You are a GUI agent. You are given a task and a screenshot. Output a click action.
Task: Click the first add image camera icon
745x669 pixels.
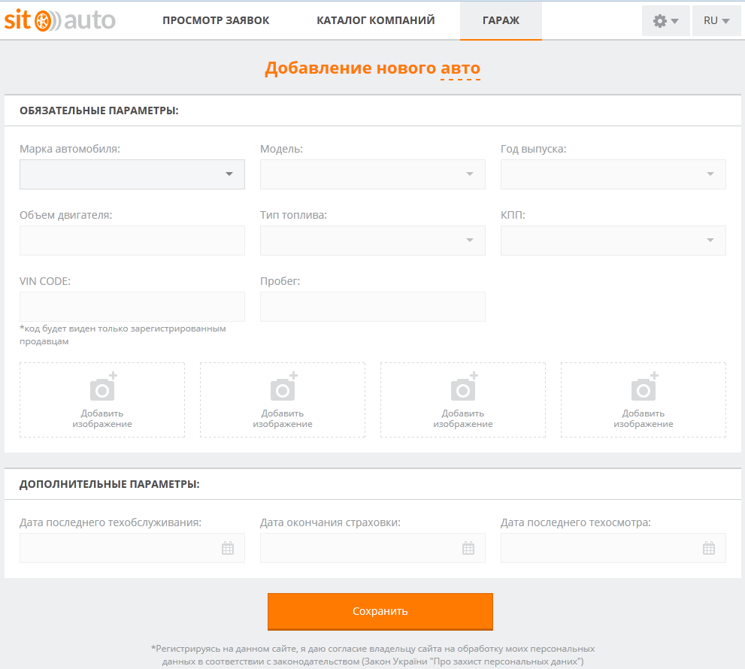pyautogui.click(x=102, y=387)
